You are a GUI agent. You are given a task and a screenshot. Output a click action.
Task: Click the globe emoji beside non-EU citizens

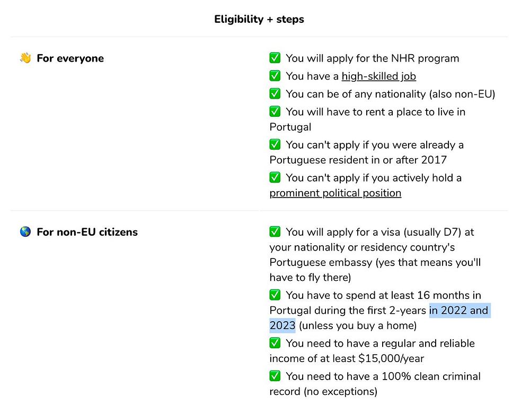click(25, 232)
